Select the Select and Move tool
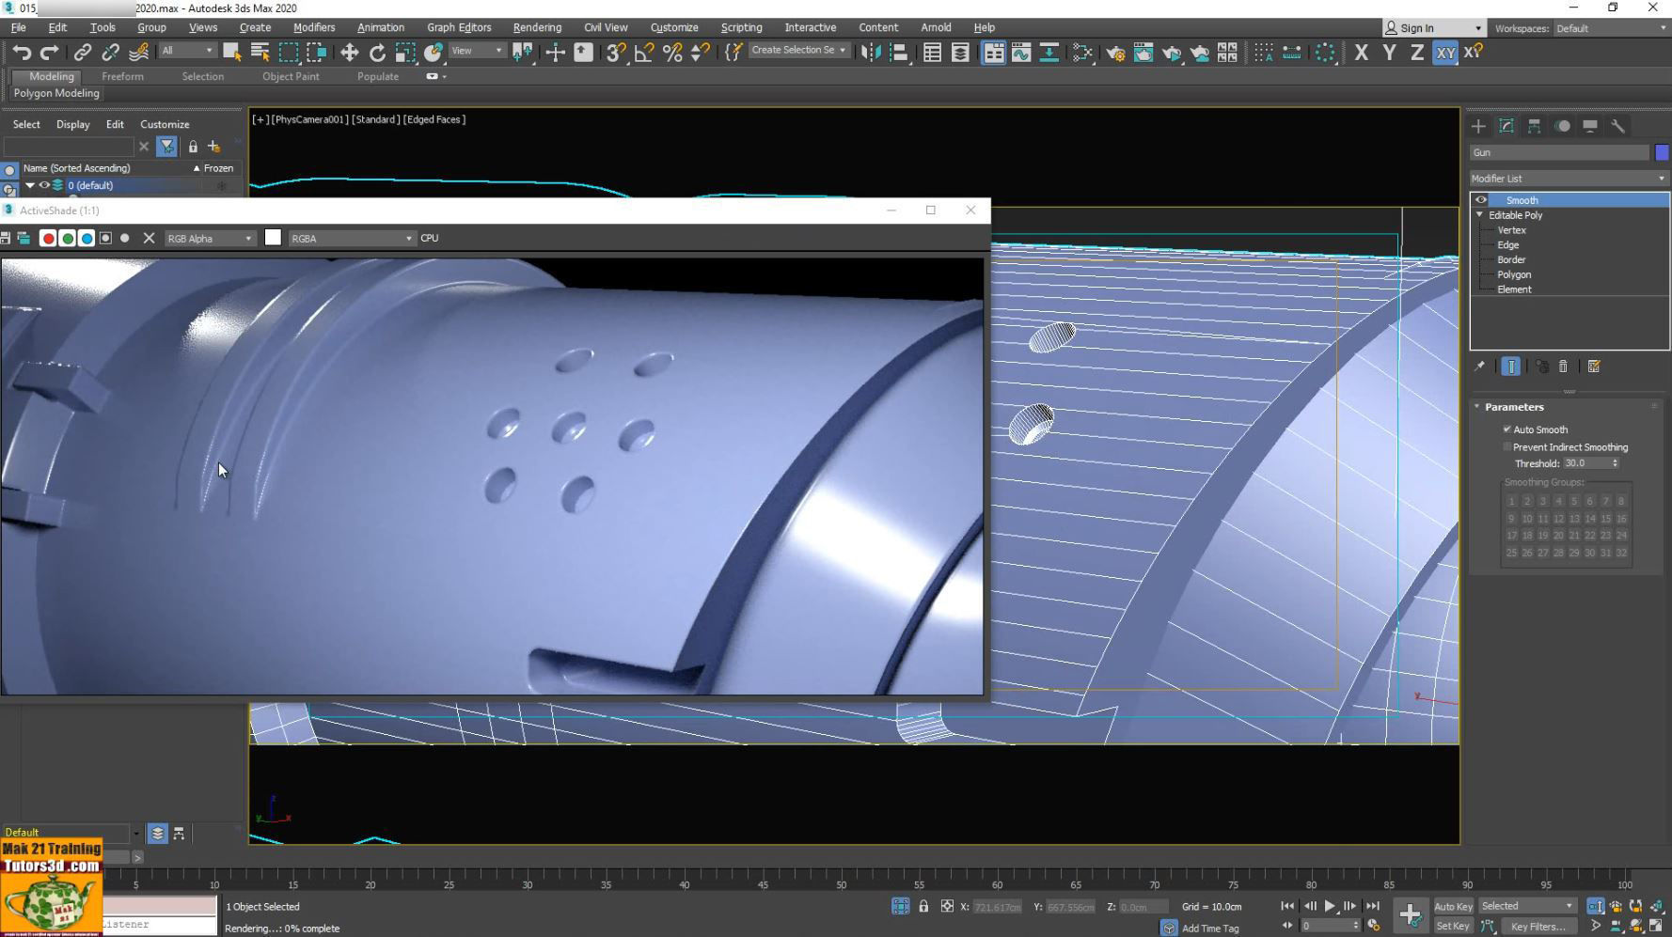 click(x=349, y=53)
